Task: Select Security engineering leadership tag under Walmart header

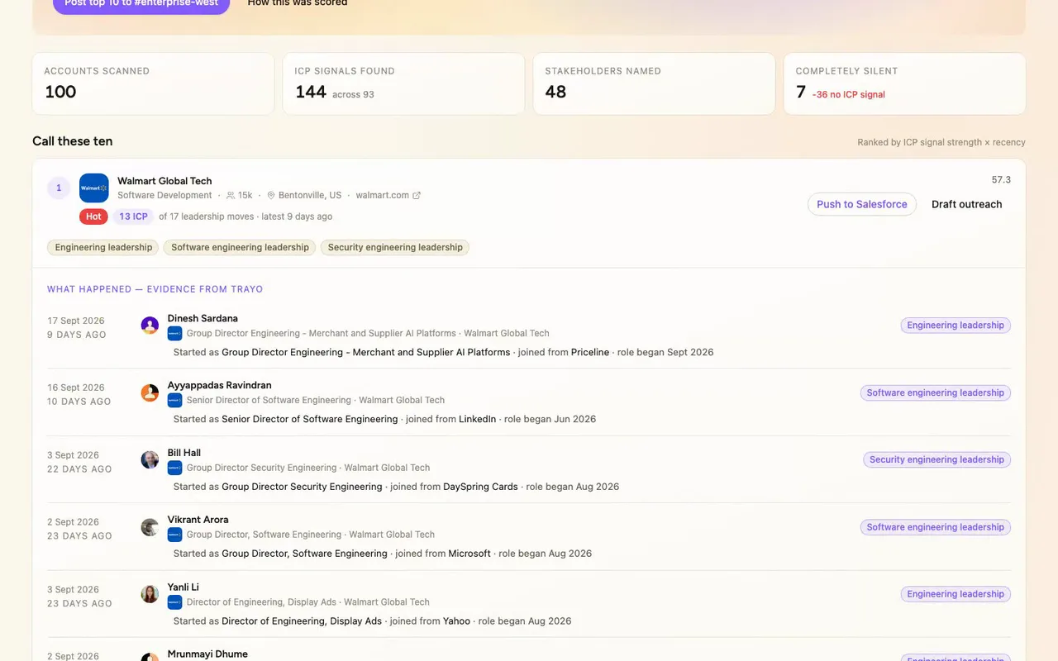Action: click(395, 247)
